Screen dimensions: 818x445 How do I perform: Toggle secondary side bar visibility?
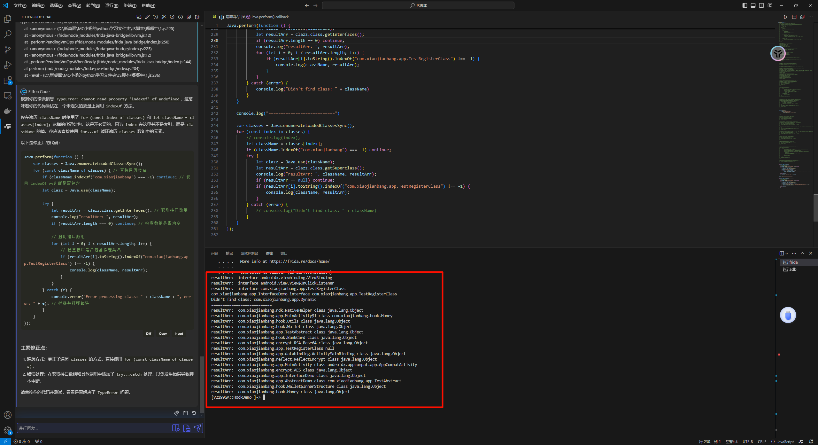[761, 5]
